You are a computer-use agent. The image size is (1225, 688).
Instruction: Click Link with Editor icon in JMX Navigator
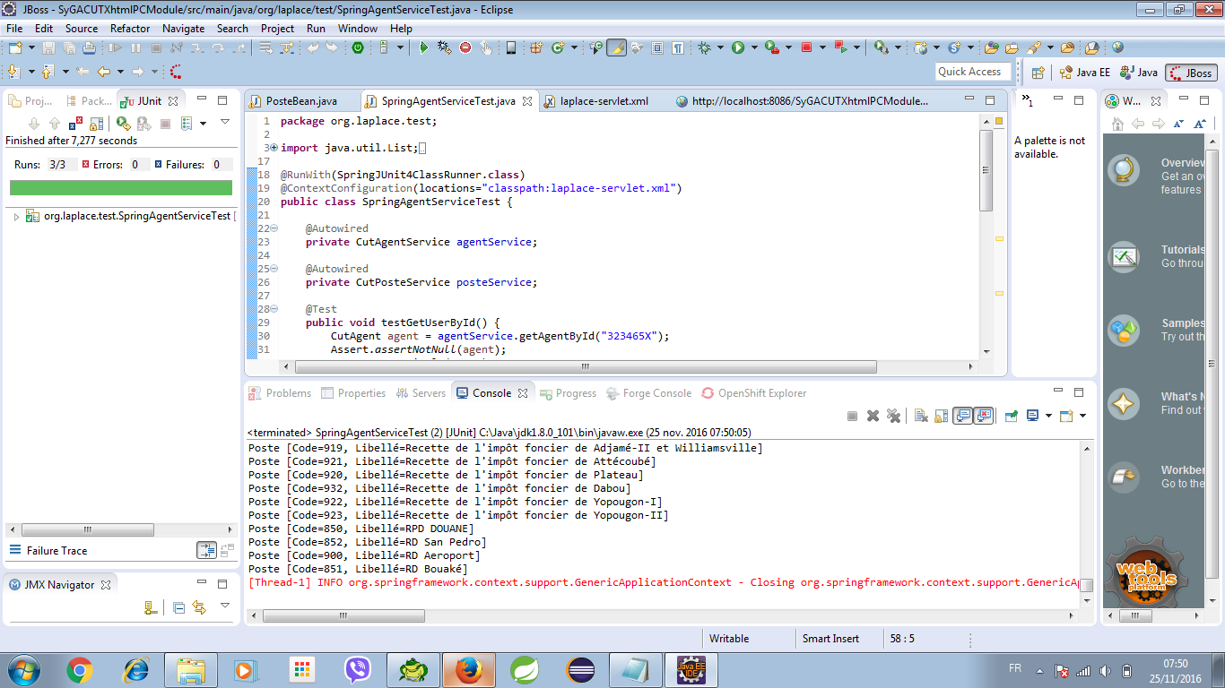pos(199,607)
